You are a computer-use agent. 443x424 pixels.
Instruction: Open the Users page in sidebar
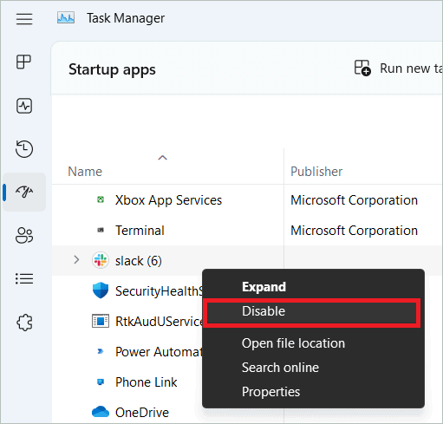[x=24, y=236]
